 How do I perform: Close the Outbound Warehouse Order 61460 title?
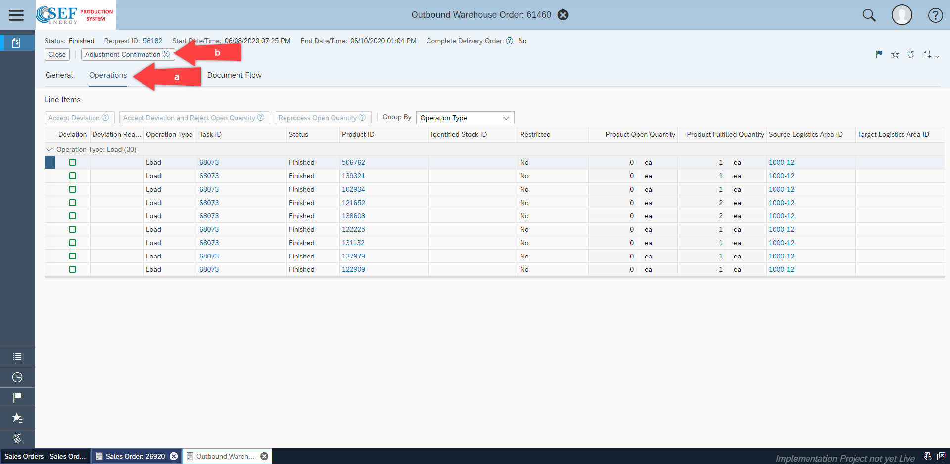click(x=563, y=15)
